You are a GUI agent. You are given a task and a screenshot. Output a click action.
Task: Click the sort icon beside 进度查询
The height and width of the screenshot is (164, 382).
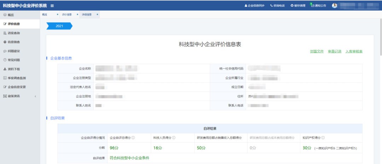pyautogui.click(x=5, y=33)
